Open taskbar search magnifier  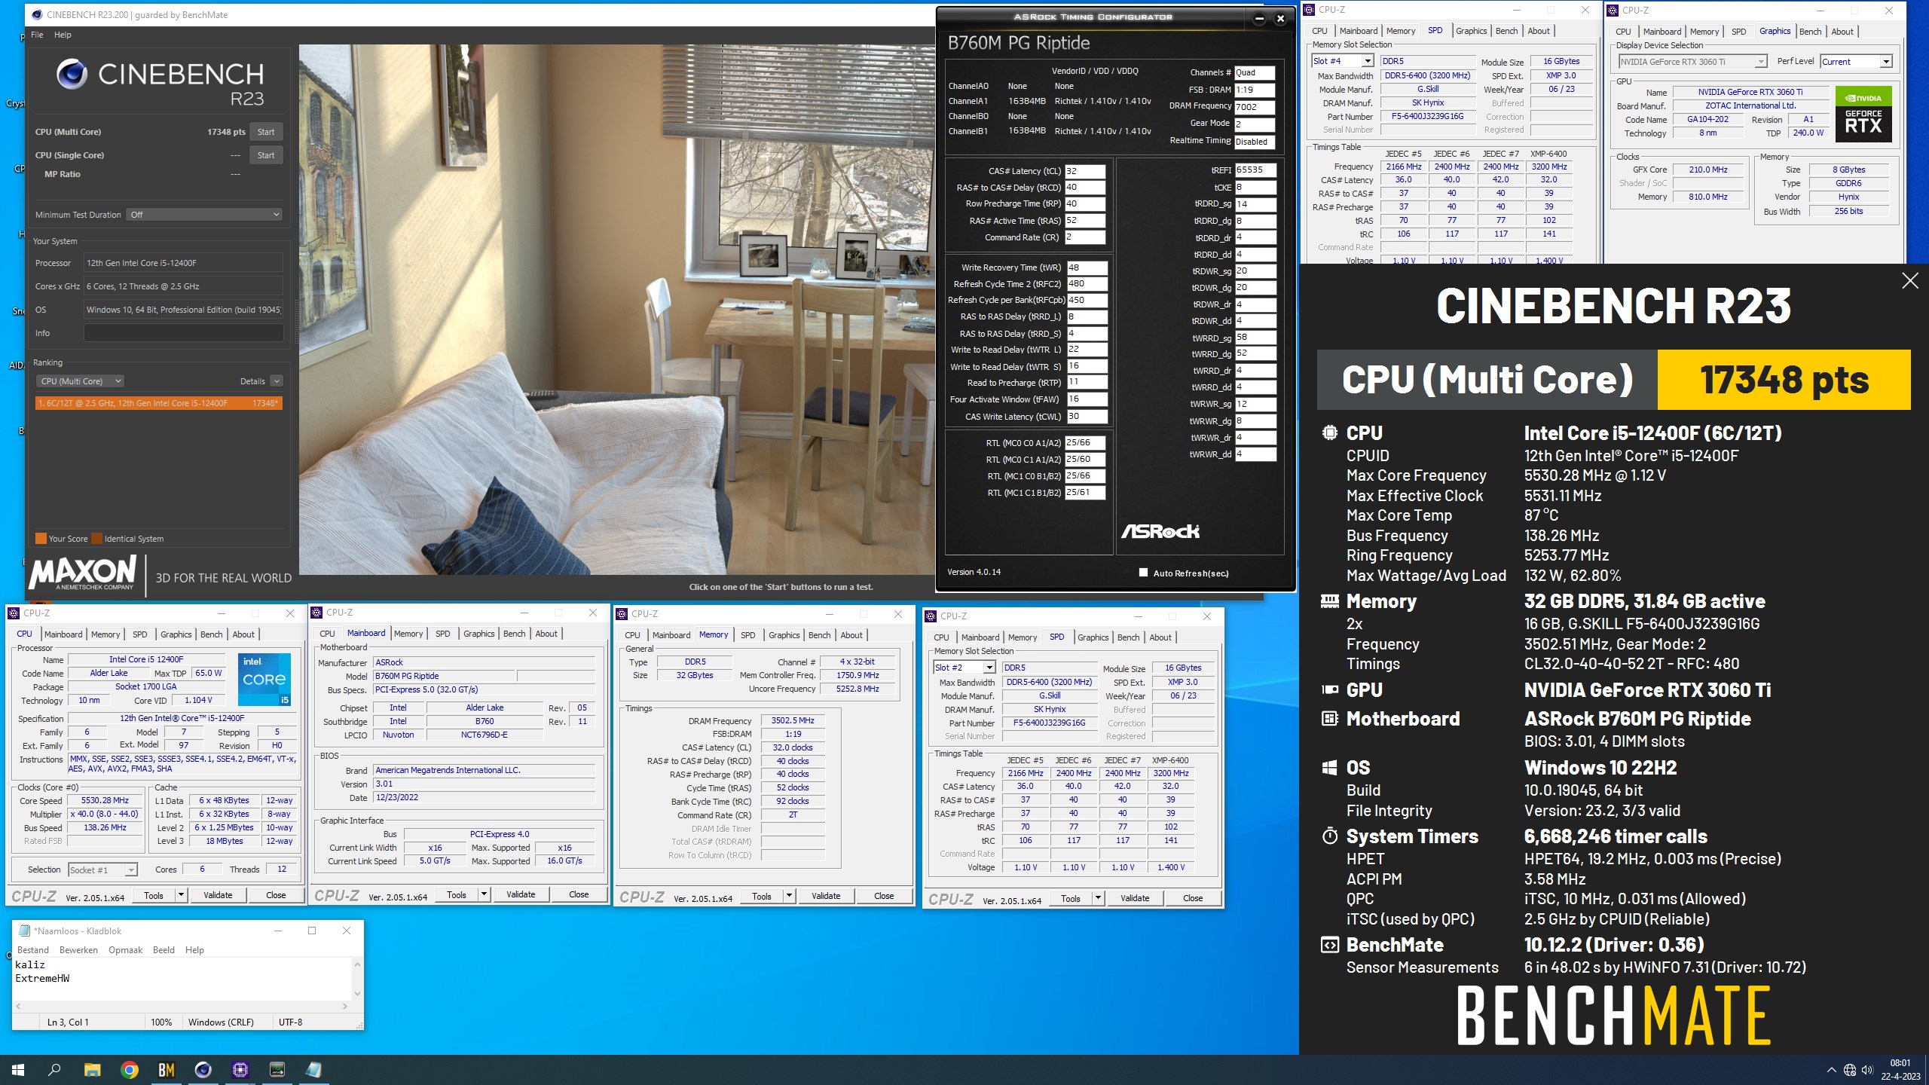[54, 1069]
